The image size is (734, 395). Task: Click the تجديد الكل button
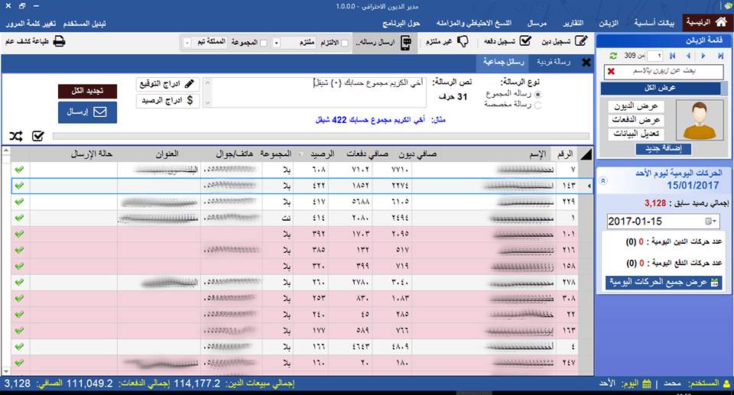tap(87, 91)
